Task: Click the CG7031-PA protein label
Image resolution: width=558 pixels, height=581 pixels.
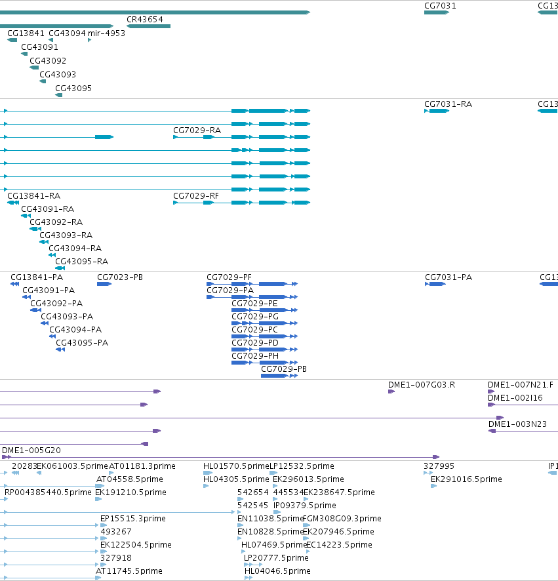Action: pyautogui.click(x=448, y=277)
